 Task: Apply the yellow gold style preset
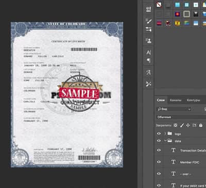pos(178,23)
